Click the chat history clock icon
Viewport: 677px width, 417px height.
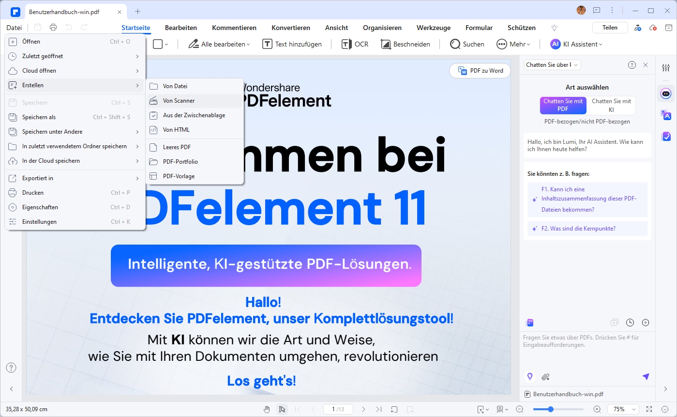coord(630,323)
